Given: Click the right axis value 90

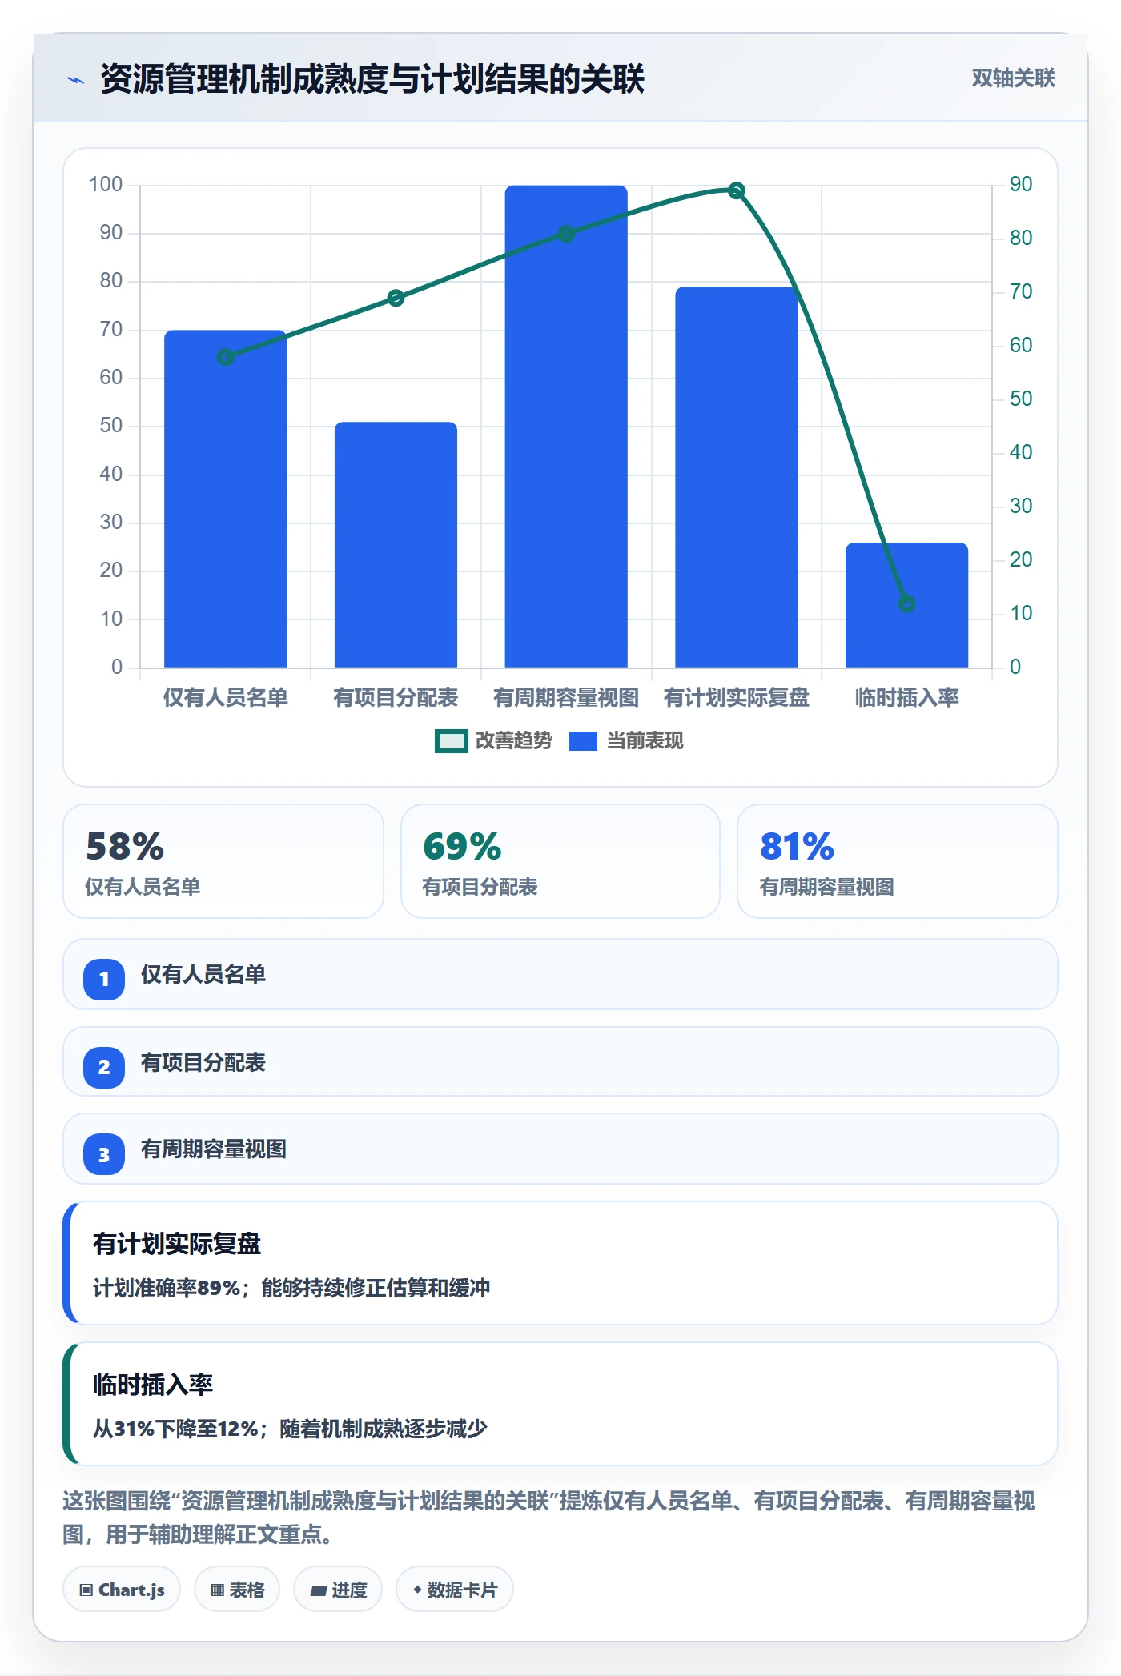Looking at the screenshot, I should pos(1021,185).
